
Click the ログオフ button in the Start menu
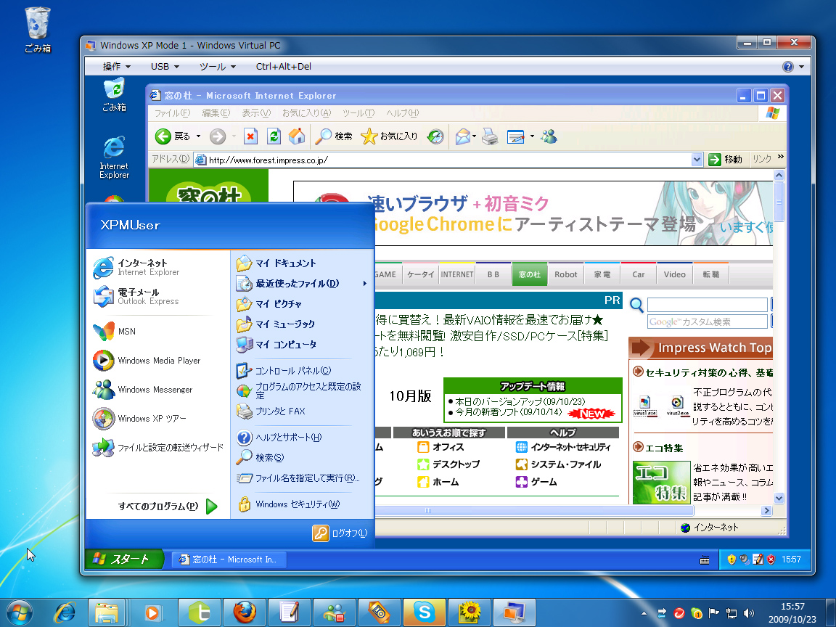340,533
